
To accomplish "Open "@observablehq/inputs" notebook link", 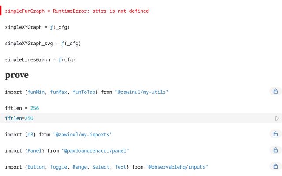I will (177, 167).
